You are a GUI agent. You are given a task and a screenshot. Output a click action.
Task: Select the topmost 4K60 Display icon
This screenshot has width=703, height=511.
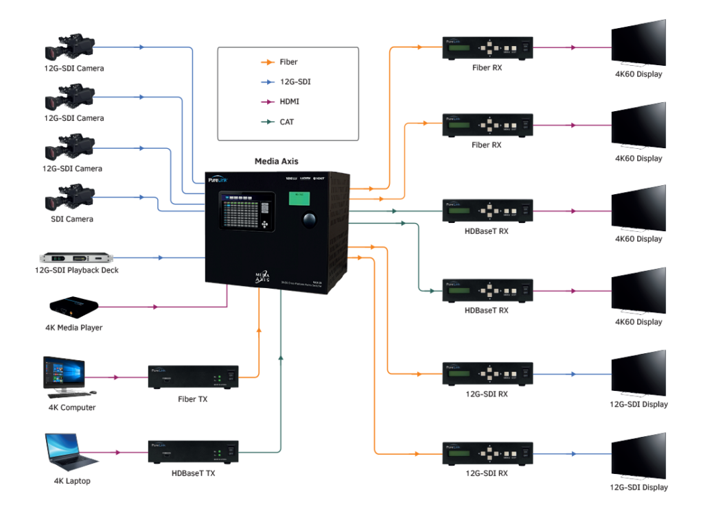tap(638, 45)
